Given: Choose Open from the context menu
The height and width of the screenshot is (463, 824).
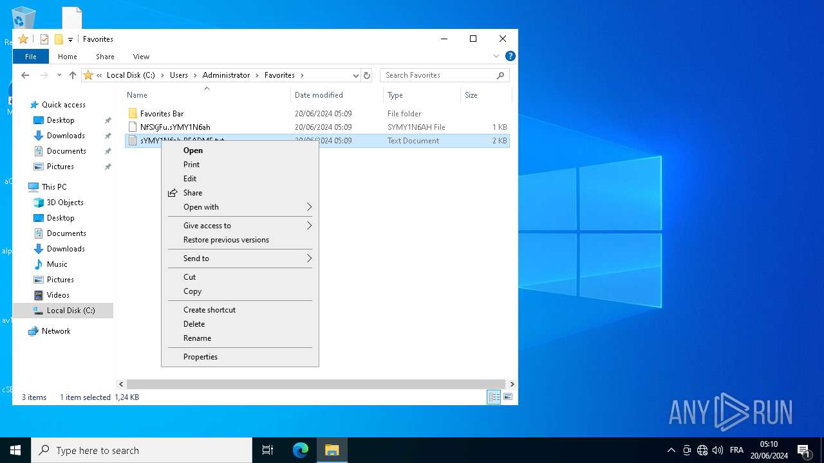Looking at the screenshot, I should pyautogui.click(x=239, y=150).
